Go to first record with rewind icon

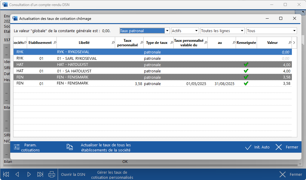pos(6,174)
